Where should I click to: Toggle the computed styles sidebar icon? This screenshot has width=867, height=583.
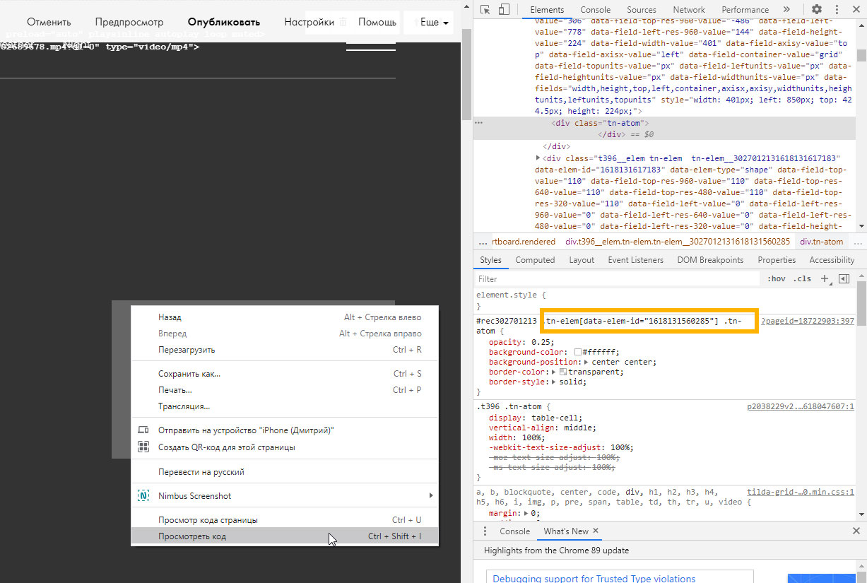pos(844,279)
